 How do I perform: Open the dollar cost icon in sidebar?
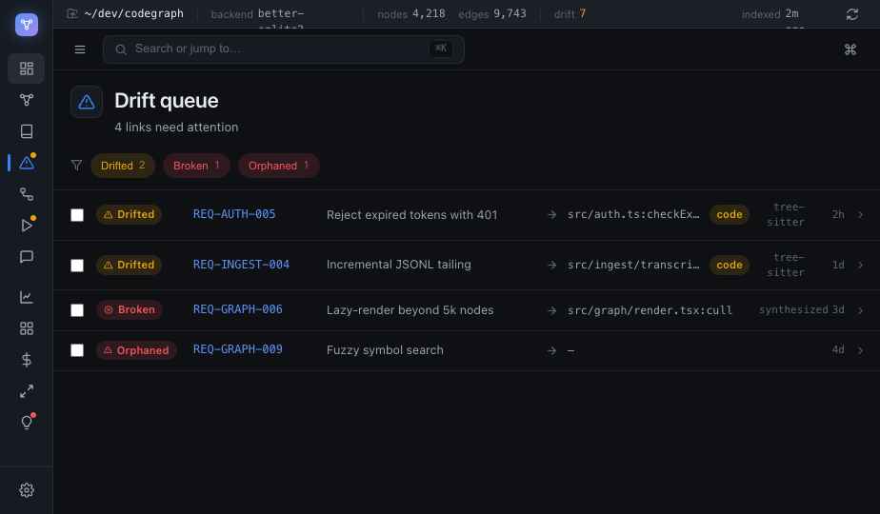(x=27, y=360)
